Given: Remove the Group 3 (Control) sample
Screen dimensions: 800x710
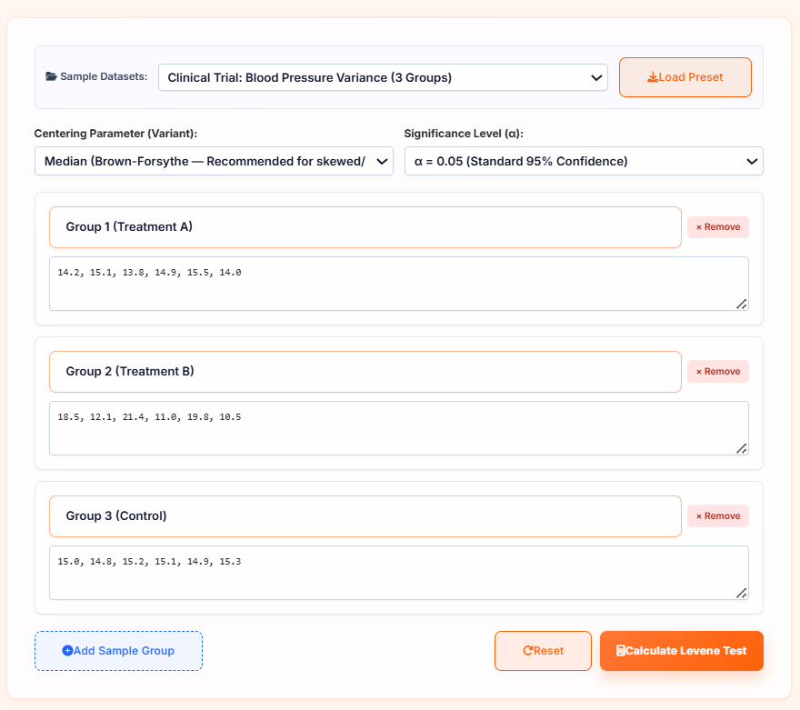Looking at the screenshot, I should [718, 515].
